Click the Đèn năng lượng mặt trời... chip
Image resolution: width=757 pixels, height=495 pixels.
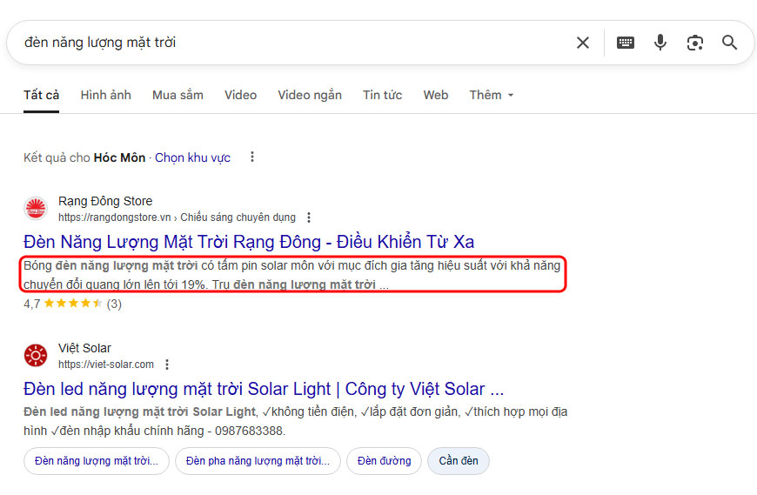pyautogui.click(x=97, y=461)
